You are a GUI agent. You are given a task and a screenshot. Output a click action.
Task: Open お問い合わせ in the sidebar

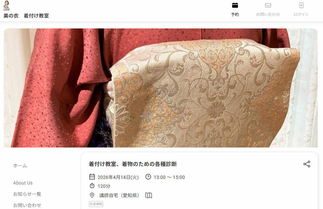(x=27, y=205)
